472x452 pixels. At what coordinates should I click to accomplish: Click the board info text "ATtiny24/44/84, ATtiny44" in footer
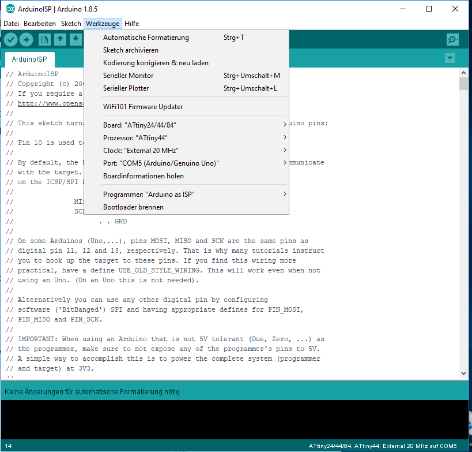tap(345, 446)
